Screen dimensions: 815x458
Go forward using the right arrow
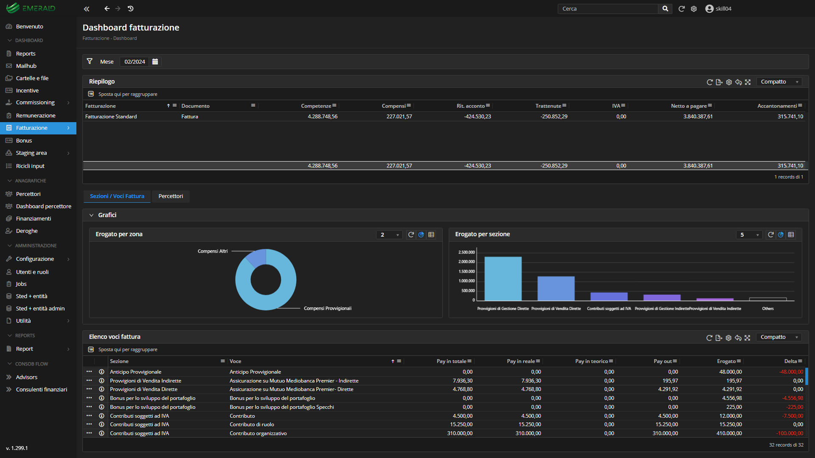click(118, 8)
